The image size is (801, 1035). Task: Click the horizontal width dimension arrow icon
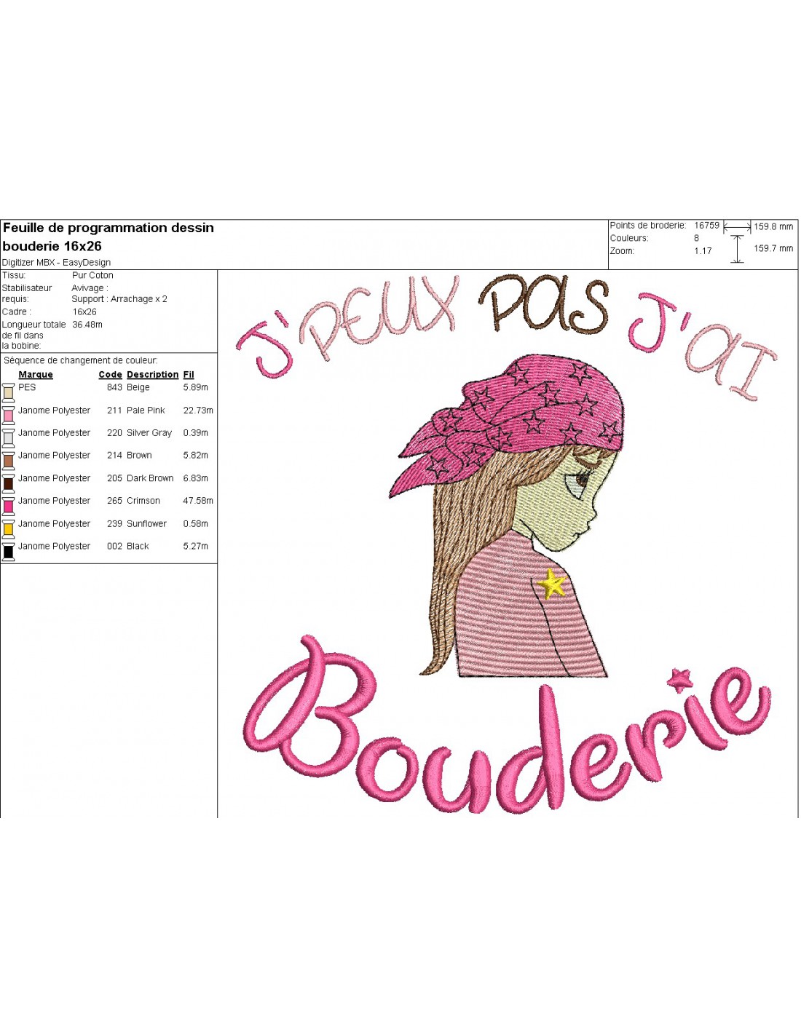737,227
